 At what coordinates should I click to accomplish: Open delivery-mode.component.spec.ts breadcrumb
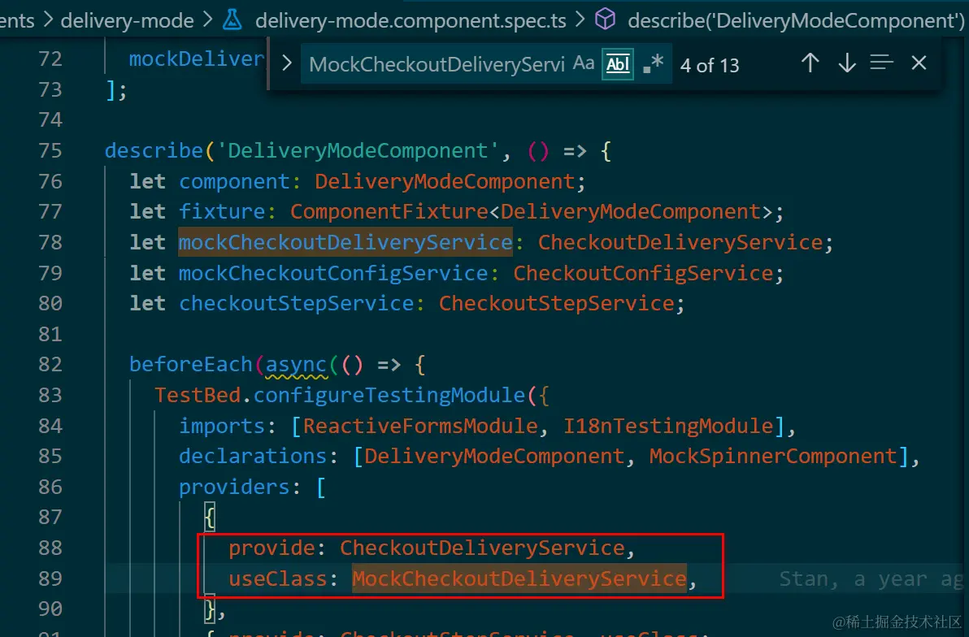point(411,20)
